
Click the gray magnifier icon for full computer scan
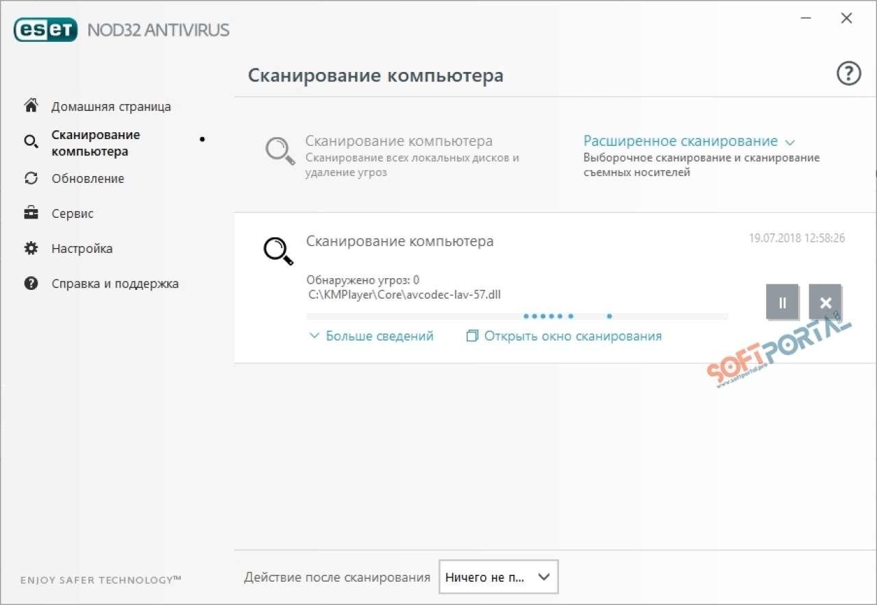click(280, 150)
